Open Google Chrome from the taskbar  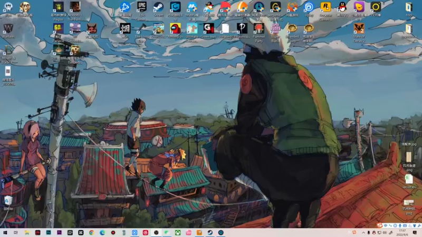[91, 233]
